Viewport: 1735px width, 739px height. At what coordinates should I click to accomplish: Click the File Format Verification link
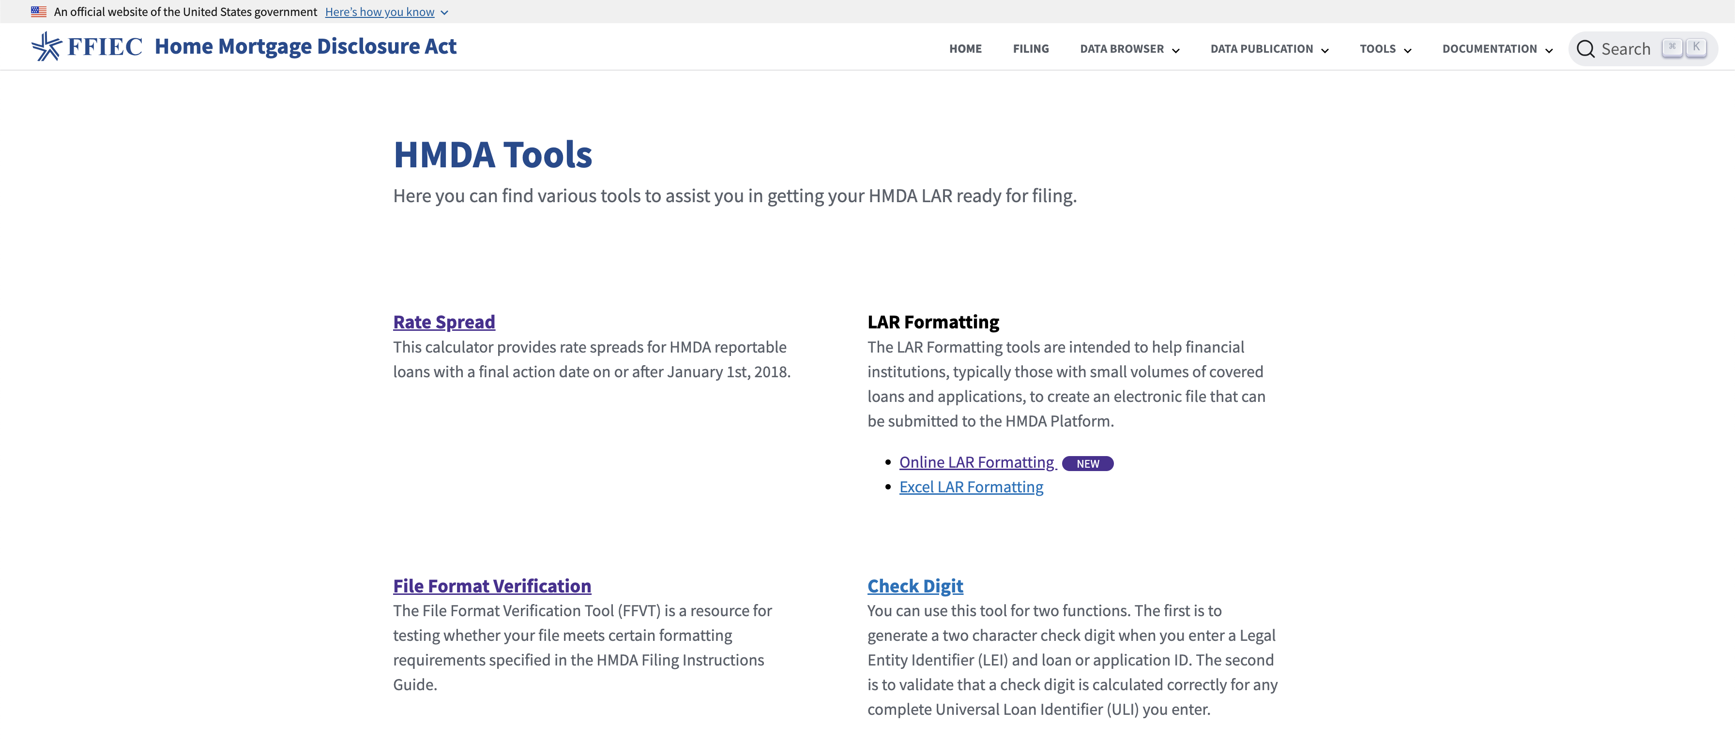492,585
